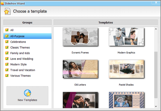The width and height of the screenshot is (161, 111).
Task: Click the icon beside Family and Kids
Action: 7,53
